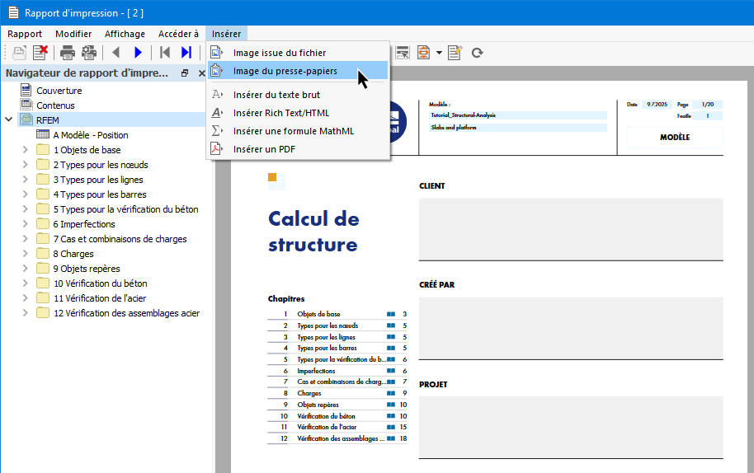Expand 12 Vérification des assemblages acier
This screenshot has height=473, width=754.
[25, 313]
